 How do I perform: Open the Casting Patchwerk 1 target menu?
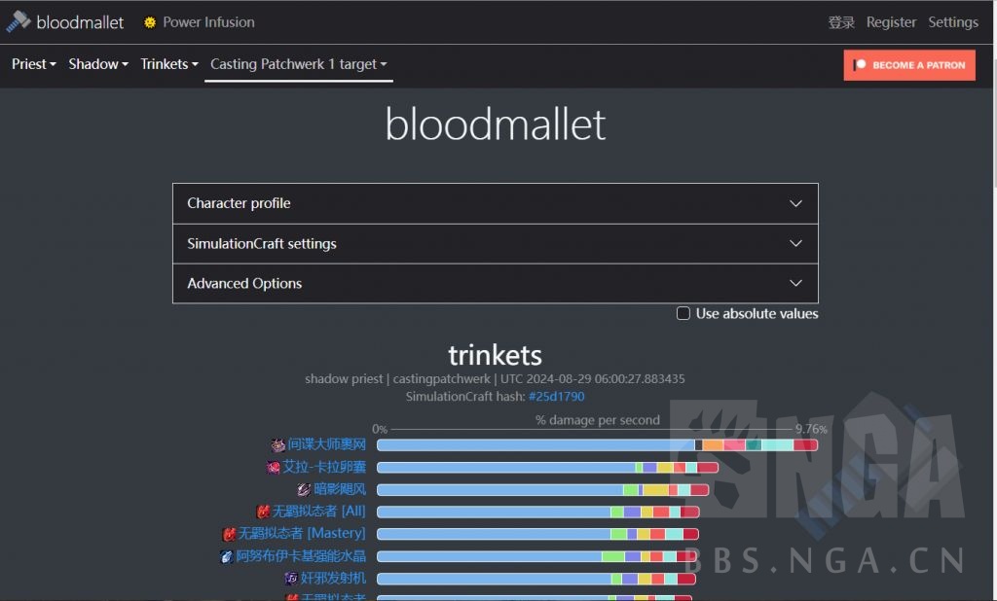click(298, 64)
